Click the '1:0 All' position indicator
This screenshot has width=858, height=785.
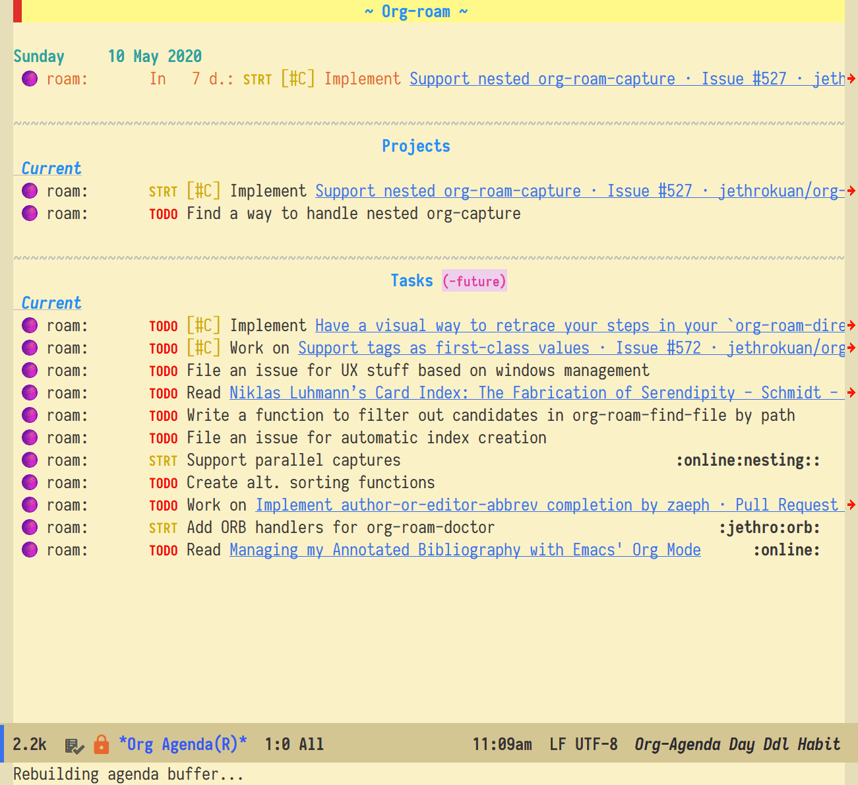[x=294, y=745]
